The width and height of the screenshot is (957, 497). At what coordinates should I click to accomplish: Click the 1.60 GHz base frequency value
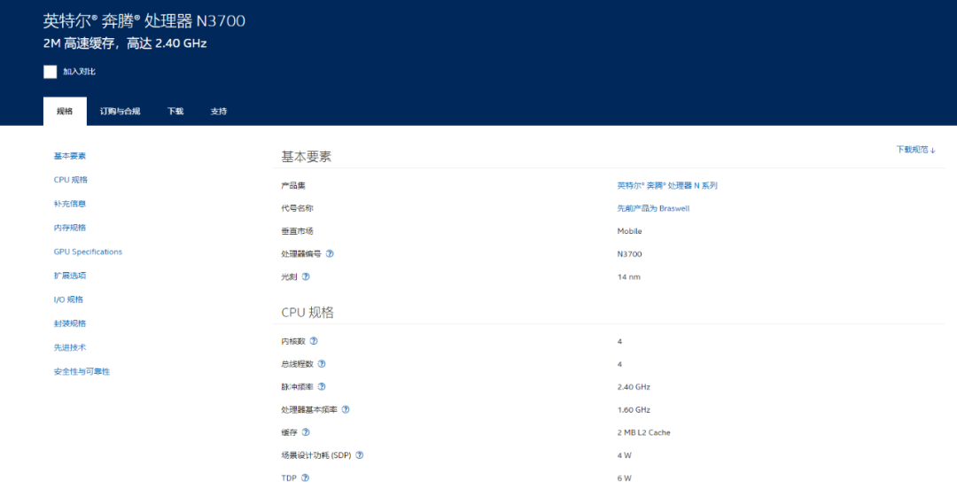(x=634, y=409)
